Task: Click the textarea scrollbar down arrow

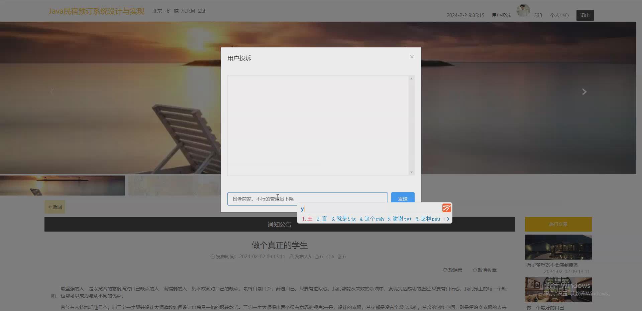Action: 411,172
